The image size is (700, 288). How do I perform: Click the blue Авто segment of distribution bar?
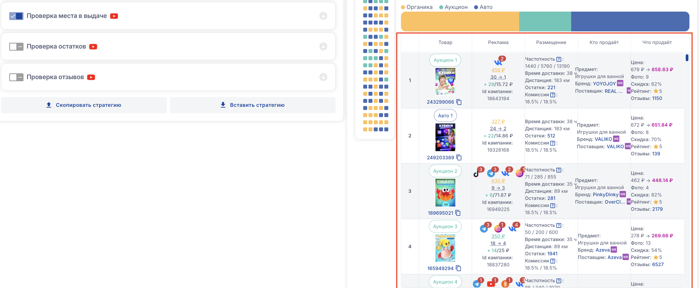coord(630,21)
